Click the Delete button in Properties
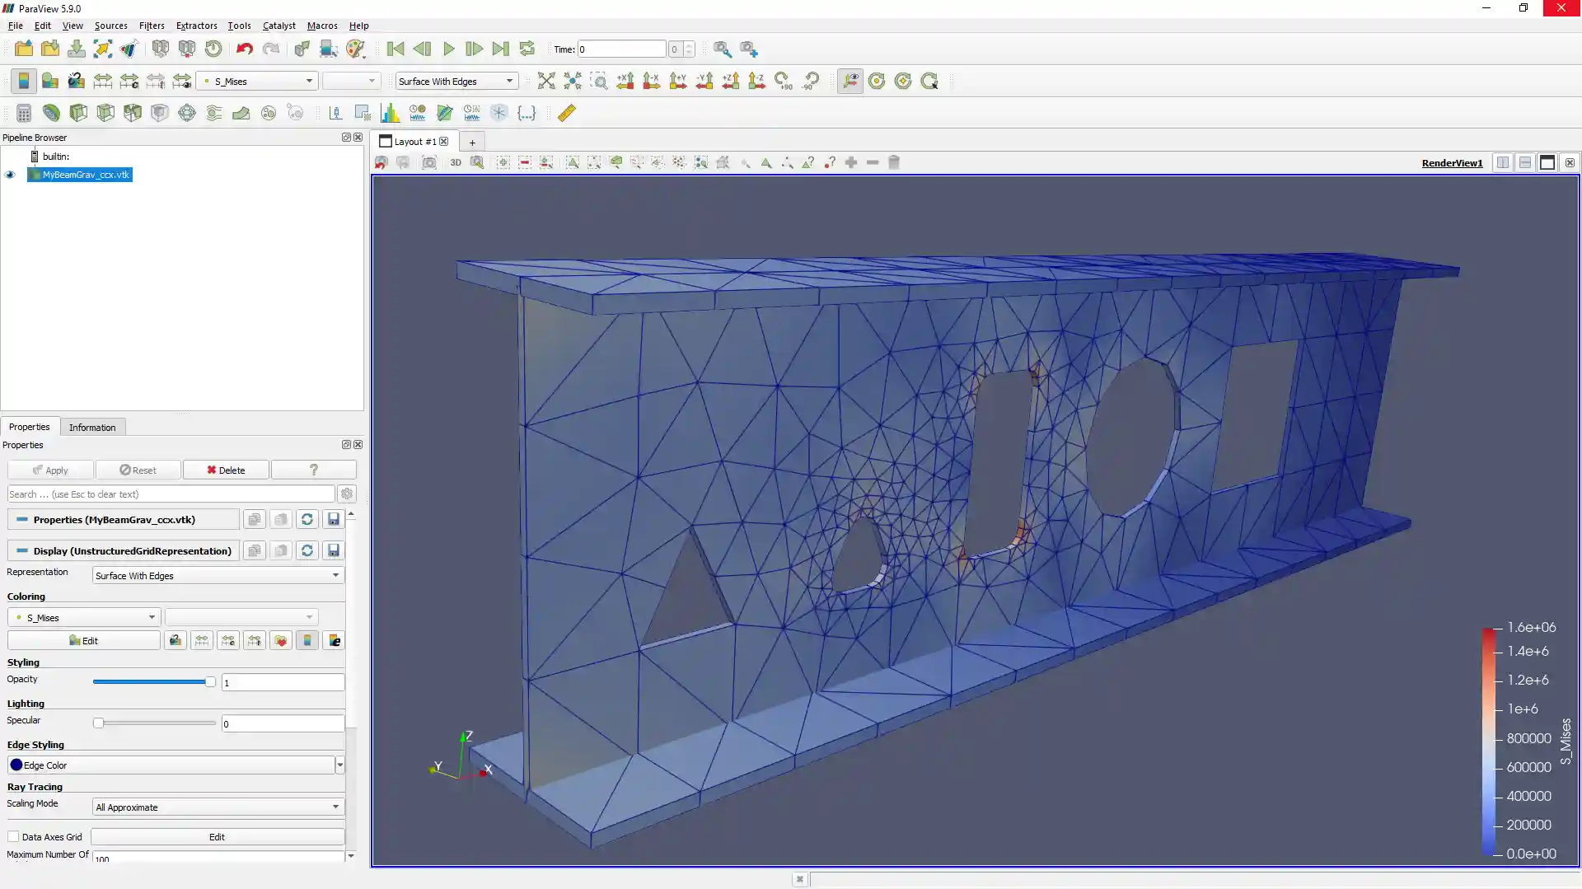 [226, 470]
